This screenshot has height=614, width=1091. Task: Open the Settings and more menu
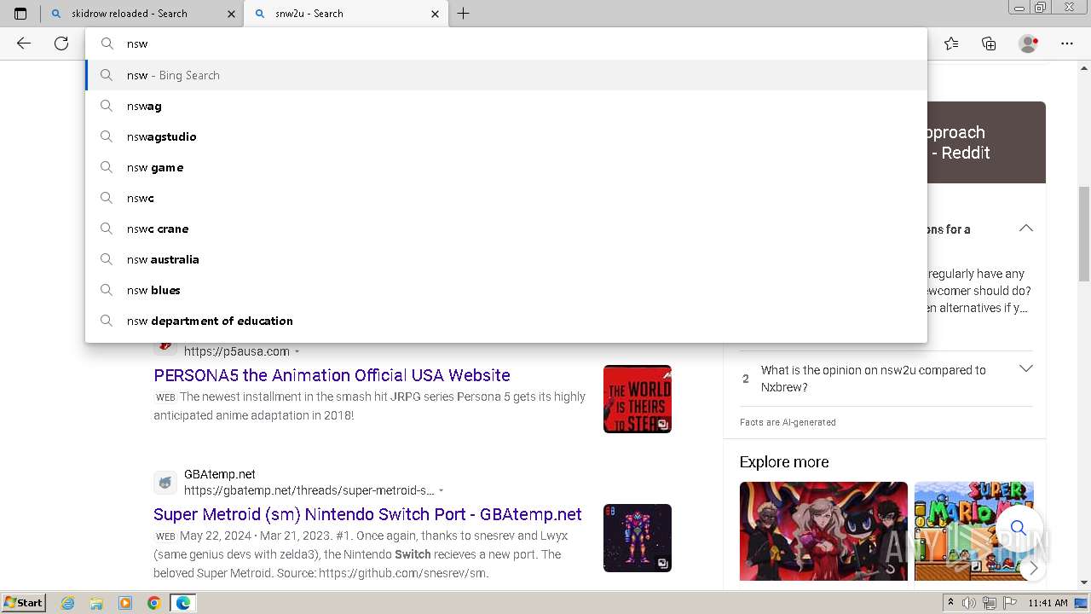click(x=1067, y=43)
